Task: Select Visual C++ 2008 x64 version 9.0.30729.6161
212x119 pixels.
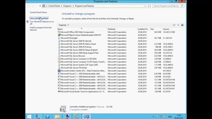Action: click(116, 83)
